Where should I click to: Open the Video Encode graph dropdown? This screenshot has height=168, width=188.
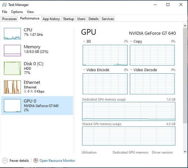84,70
